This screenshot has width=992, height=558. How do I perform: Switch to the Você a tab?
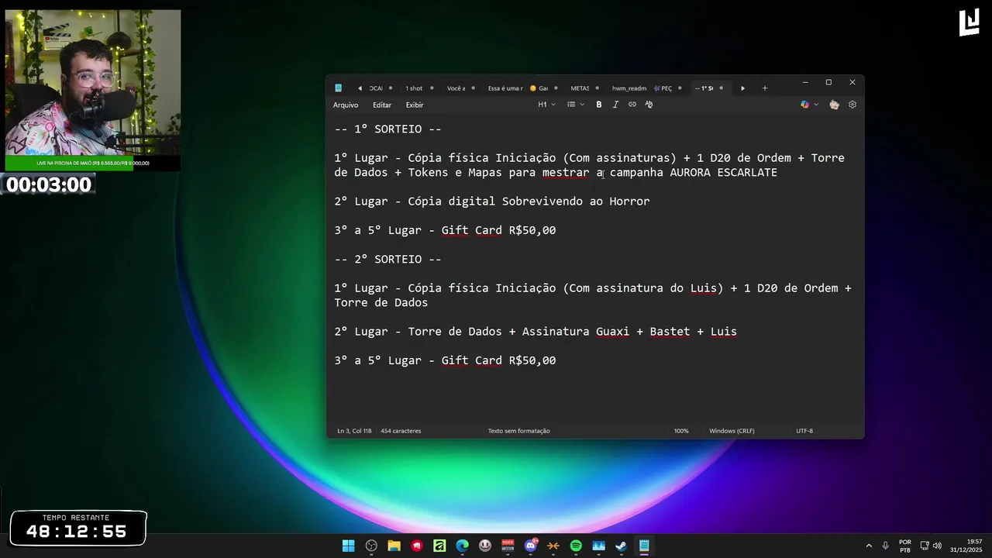coord(456,88)
